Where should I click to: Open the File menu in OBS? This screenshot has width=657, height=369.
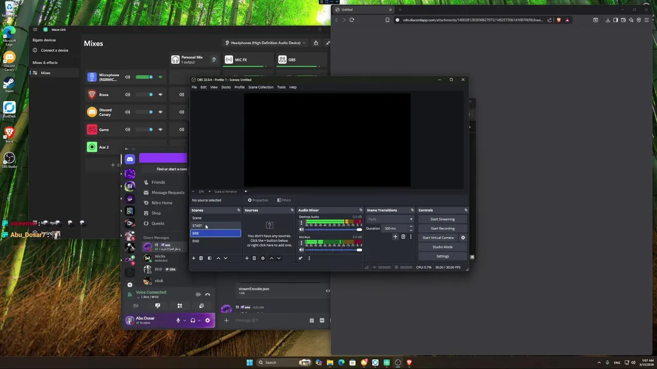click(x=194, y=87)
